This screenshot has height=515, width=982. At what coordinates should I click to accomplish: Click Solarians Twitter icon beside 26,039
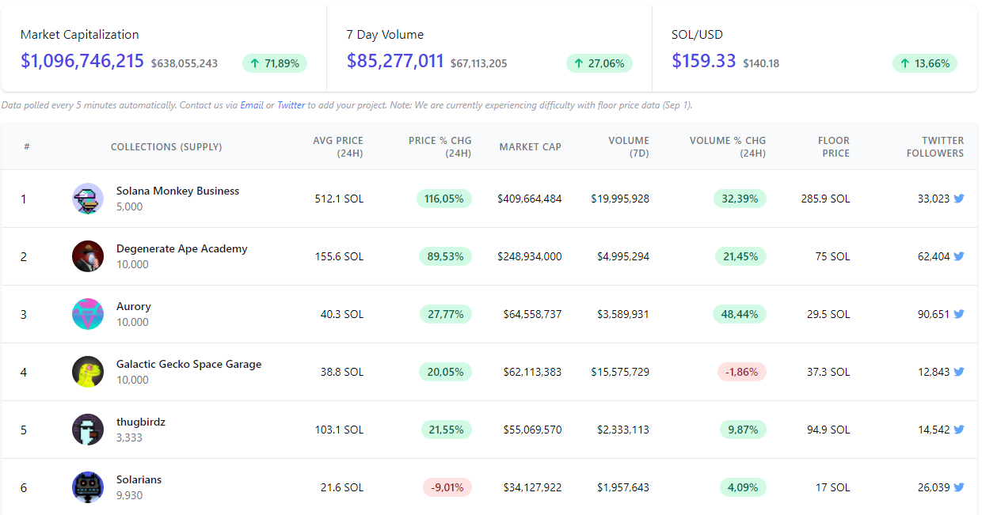(x=959, y=487)
